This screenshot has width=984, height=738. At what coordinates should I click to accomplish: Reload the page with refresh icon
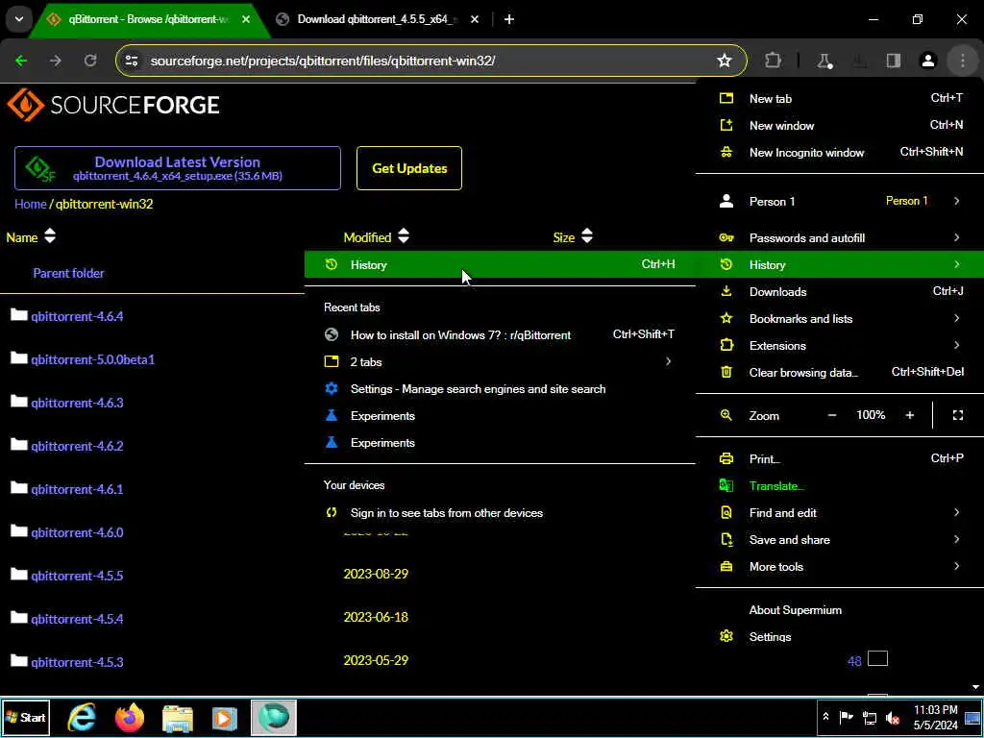90,61
